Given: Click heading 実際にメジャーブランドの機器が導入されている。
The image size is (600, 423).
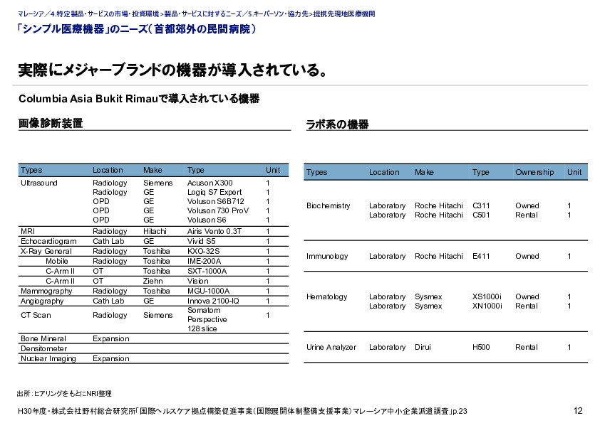Looking at the screenshot, I should [173, 70].
